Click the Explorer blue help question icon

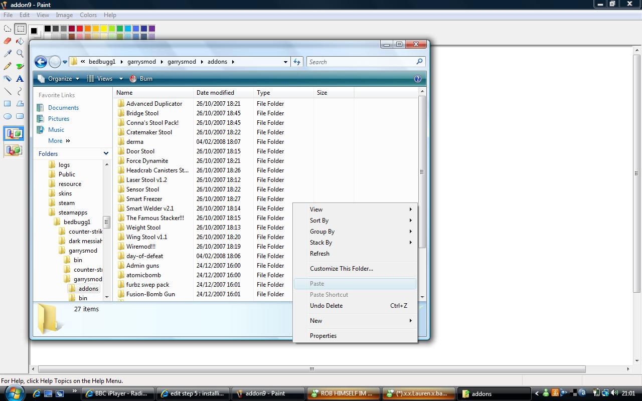(418, 79)
